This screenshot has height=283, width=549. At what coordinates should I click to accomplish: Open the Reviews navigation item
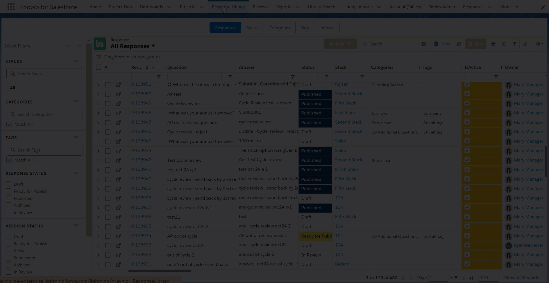(x=260, y=7)
